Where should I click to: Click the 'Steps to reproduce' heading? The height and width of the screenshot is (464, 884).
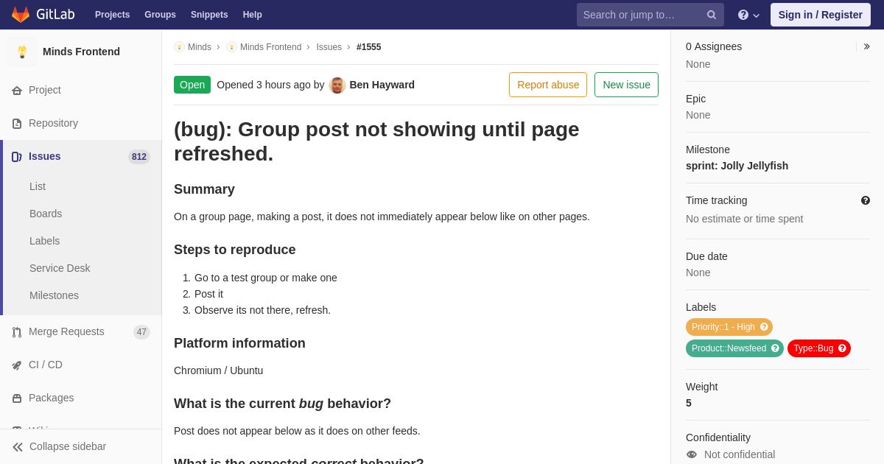point(235,250)
